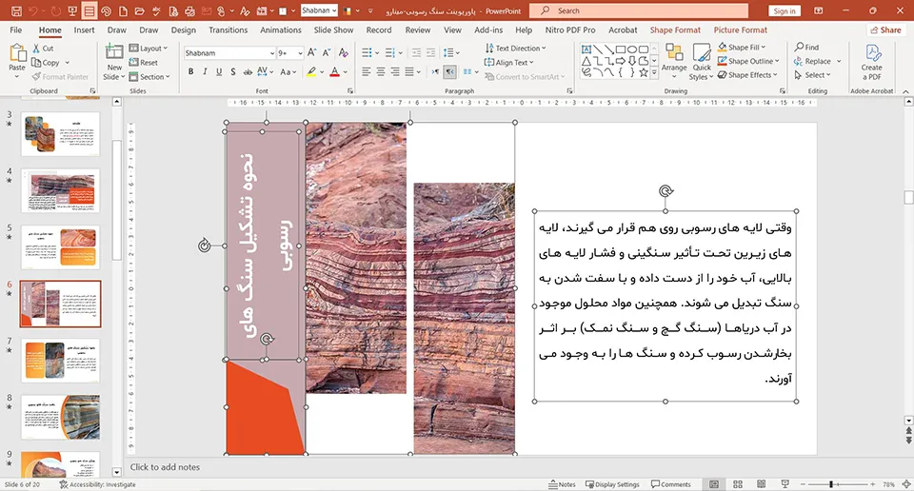Switch to Normal view in status bar

pyautogui.click(x=714, y=484)
